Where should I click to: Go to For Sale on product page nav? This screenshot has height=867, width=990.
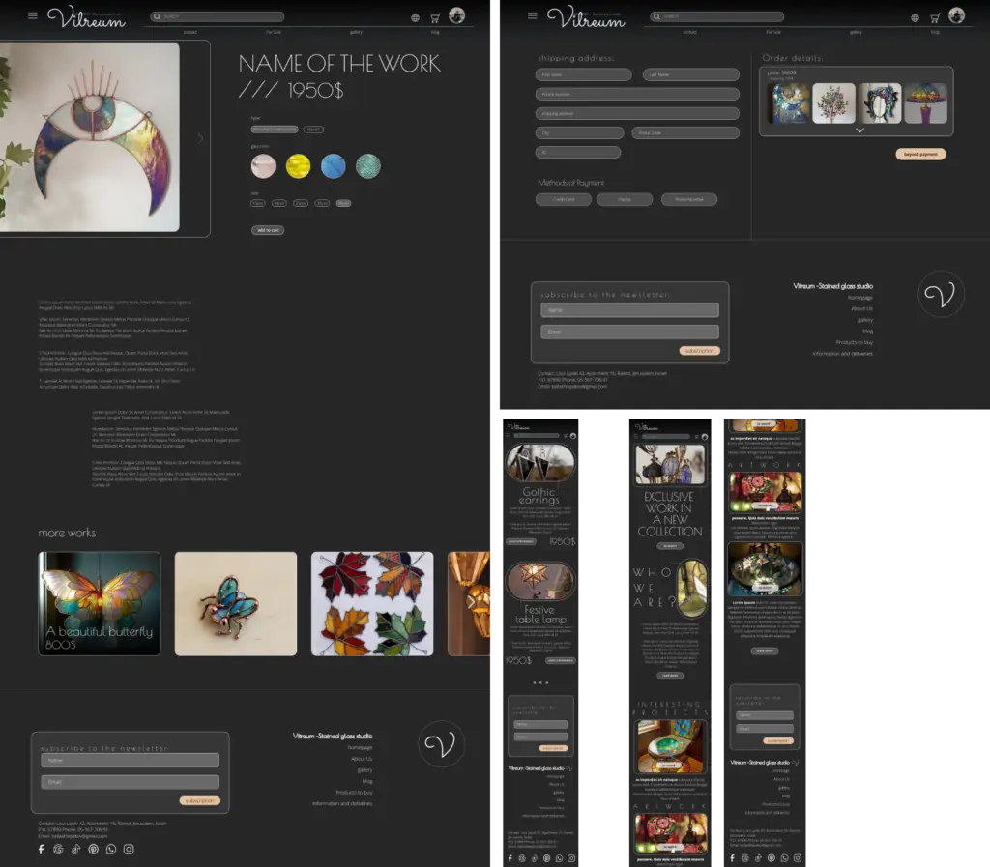(274, 32)
